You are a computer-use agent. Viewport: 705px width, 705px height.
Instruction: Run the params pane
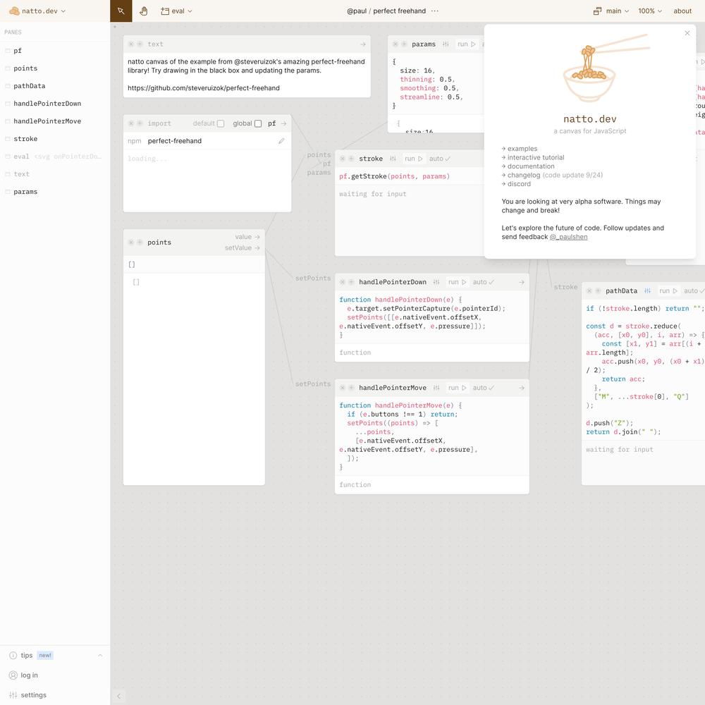(x=466, y=44)
